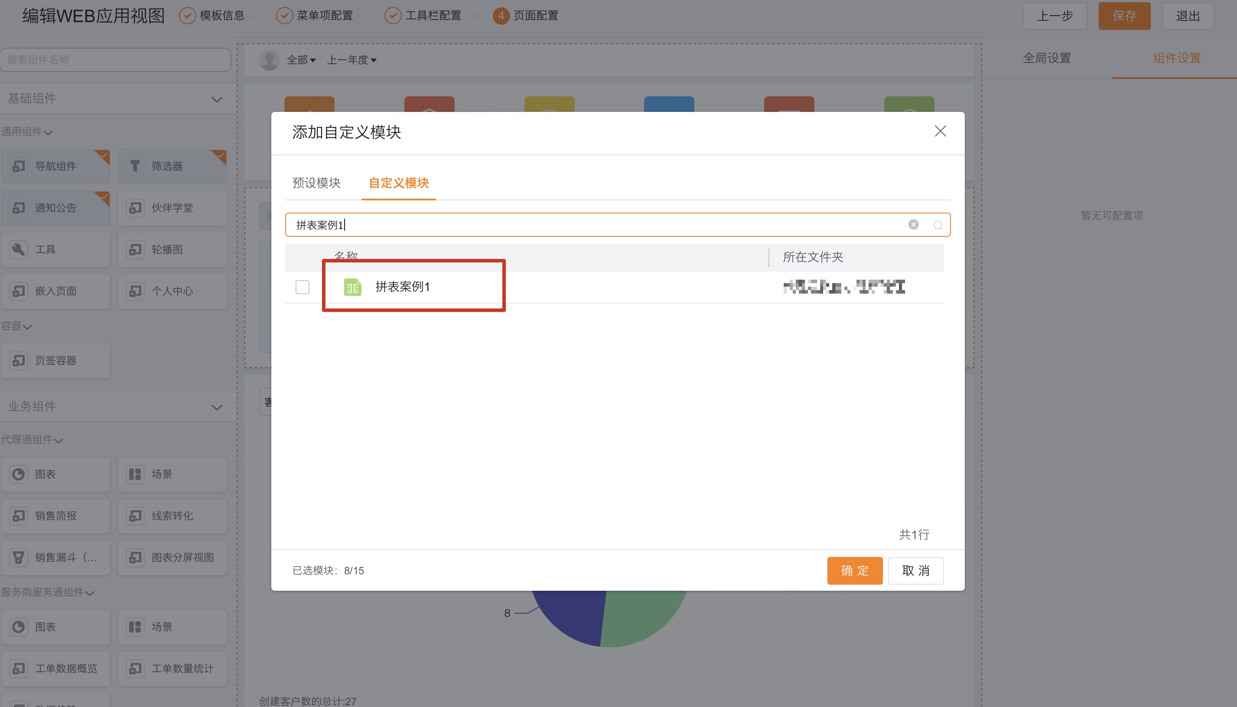This screenshot has height=707, width=1237.
Task: Select the 工具 wrench tool icon
Action: pyautogui.click(x=18, y=249)
